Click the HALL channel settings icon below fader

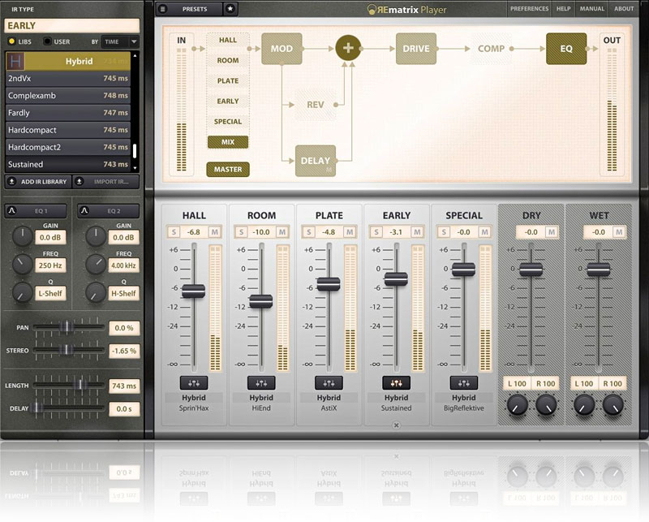[194, 382]
